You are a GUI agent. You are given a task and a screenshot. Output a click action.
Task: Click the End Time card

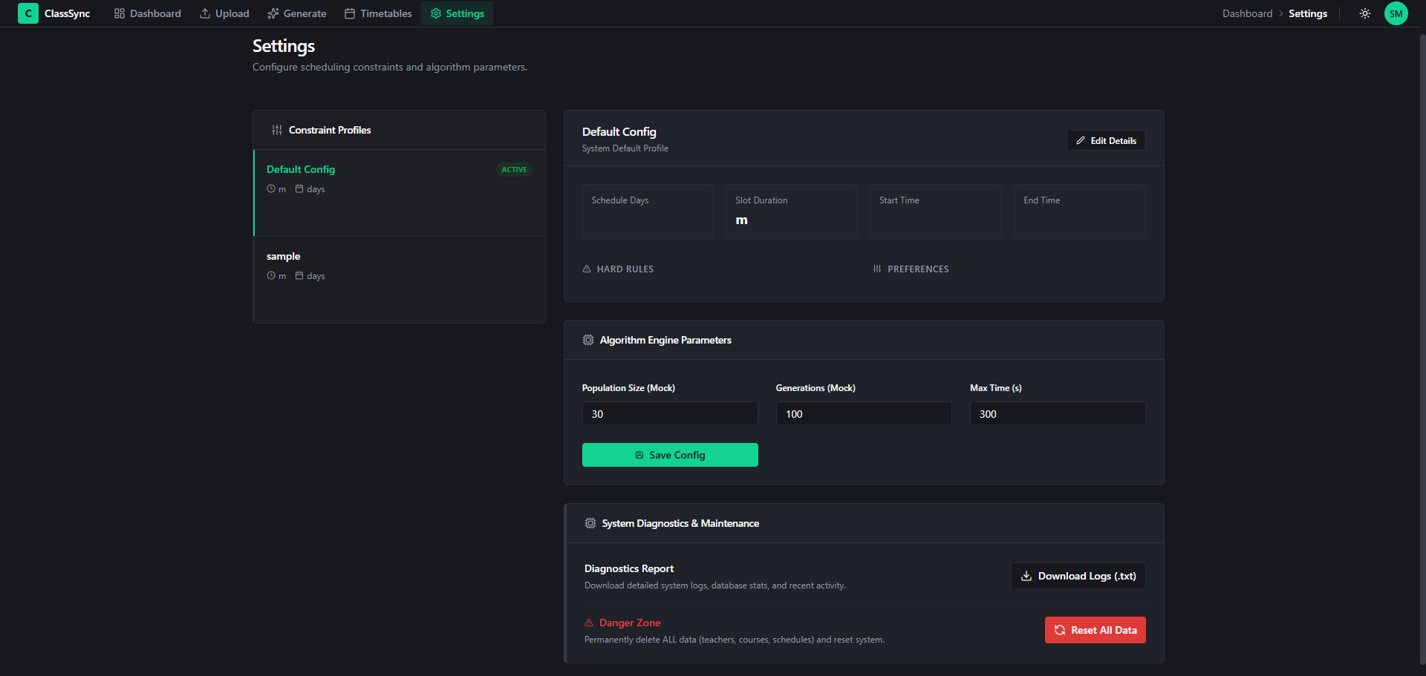[1080, 211]
